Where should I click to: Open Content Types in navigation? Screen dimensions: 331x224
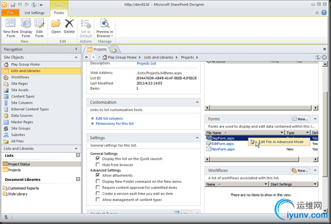(x=23, y=96)
